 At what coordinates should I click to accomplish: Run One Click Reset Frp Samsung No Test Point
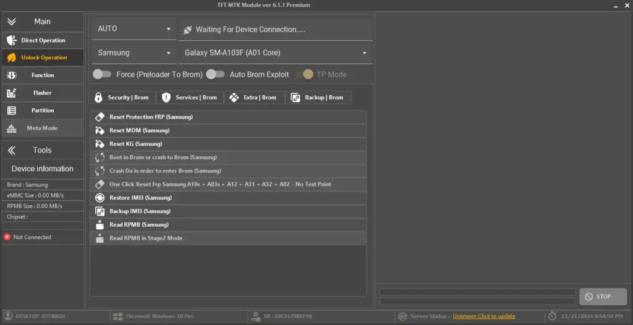[x=229, y=184]
